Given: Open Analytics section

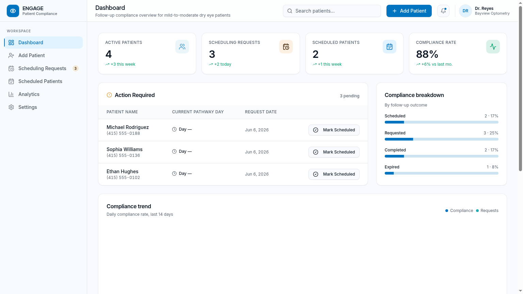Looking at the screenshot, I should [x=44, y=94].
